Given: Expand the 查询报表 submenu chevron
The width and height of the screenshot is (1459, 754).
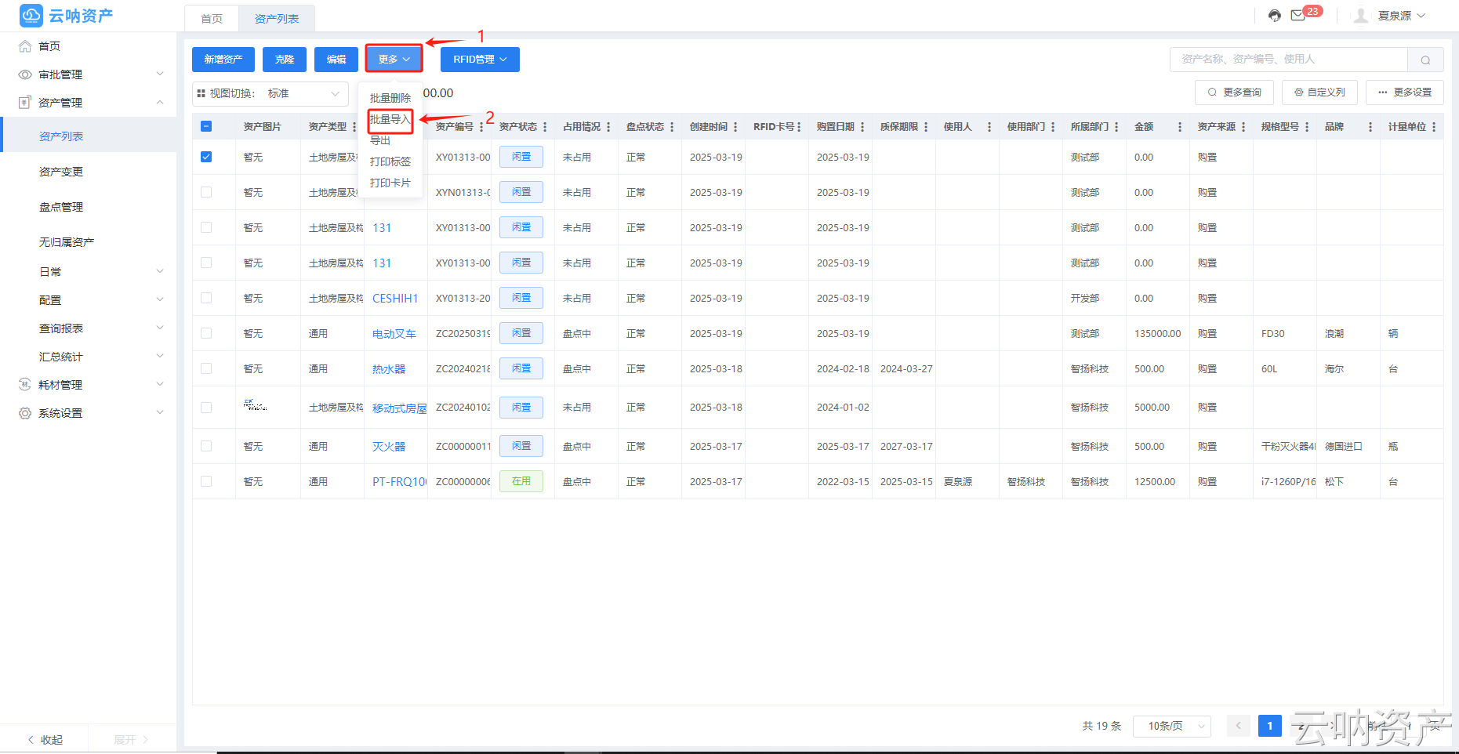Looking at the screenshot, I should tap(160, 328).
